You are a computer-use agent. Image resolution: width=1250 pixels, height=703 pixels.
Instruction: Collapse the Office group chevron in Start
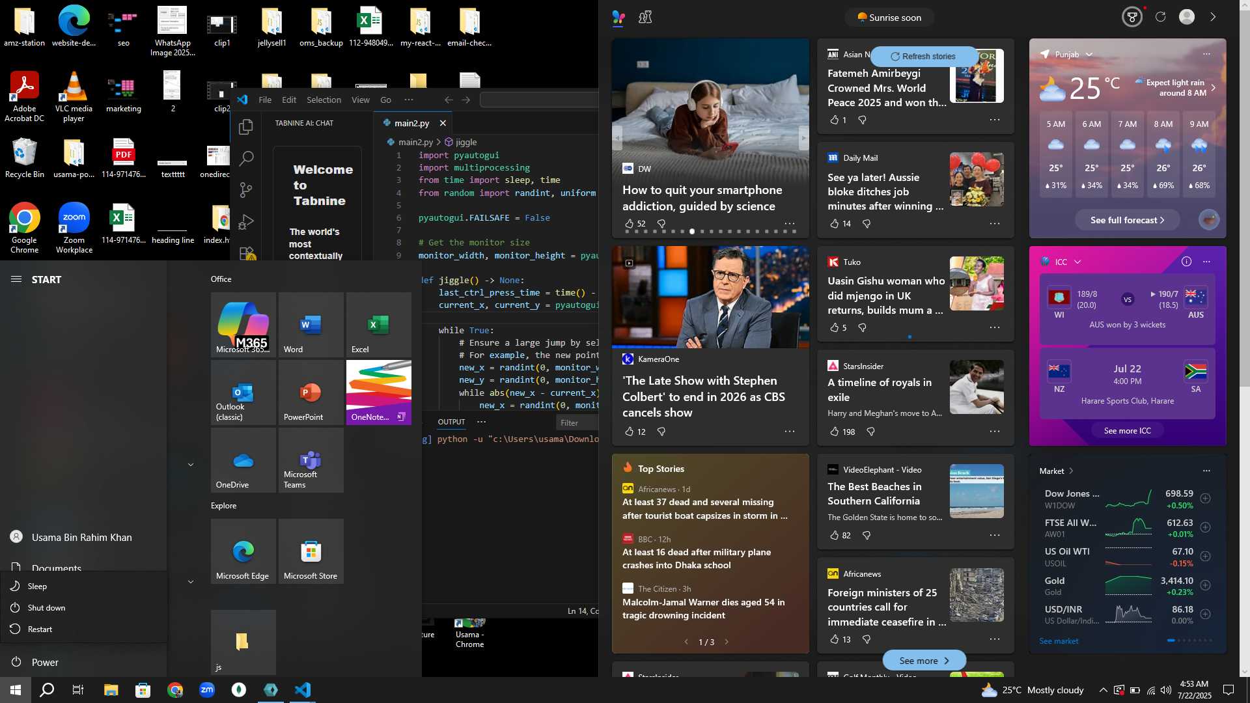[x=191, y=465]
